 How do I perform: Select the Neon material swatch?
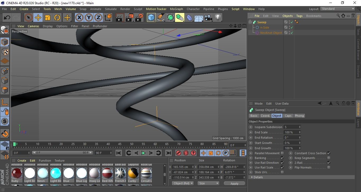[x=43, y=173]
